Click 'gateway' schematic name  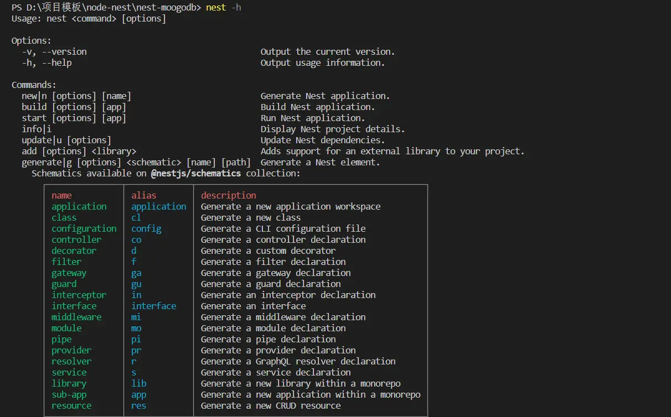[x=69, y=273]
